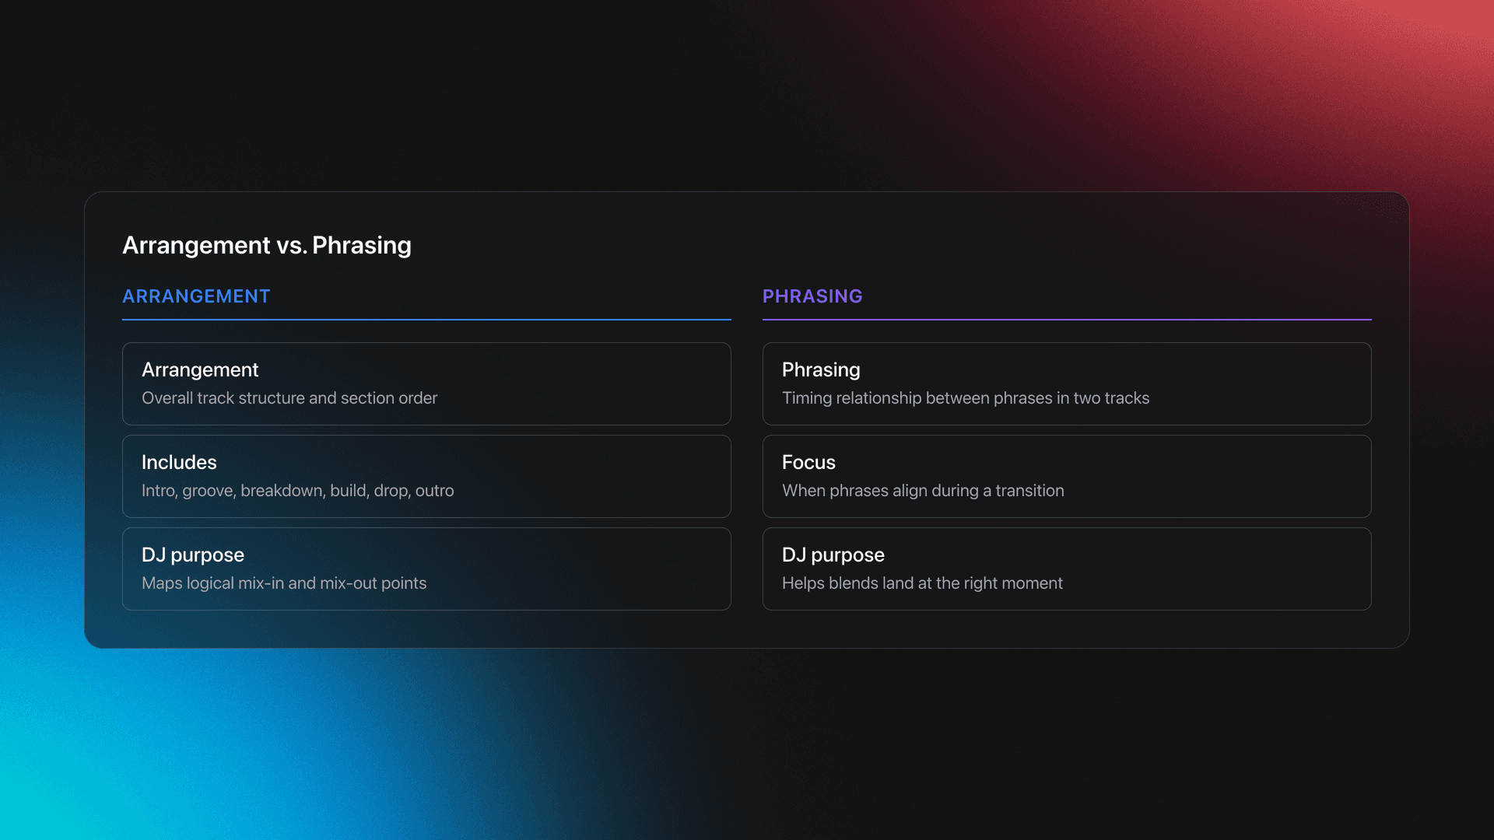Click 'Overall track structure and section order' text
This screenshot has height=840, width=1494.
(x=289, y=398)
